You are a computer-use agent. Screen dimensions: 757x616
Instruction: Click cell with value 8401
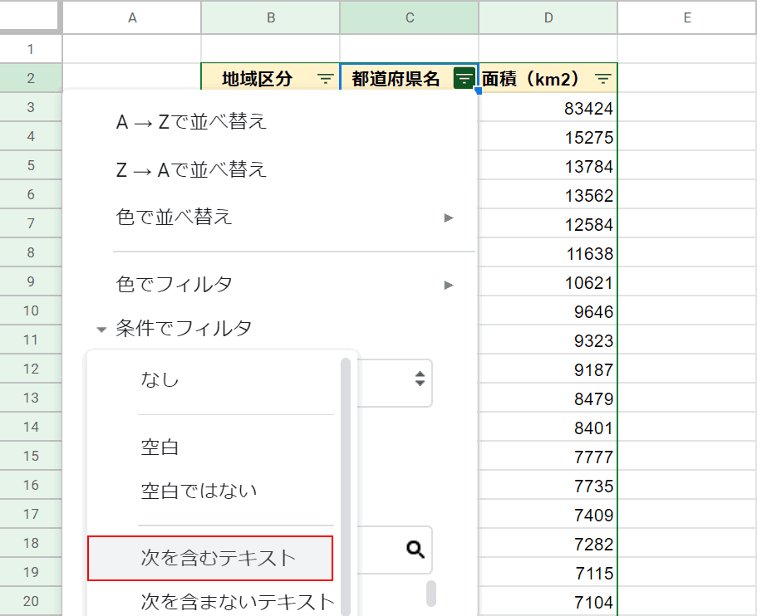click(548, 427)
